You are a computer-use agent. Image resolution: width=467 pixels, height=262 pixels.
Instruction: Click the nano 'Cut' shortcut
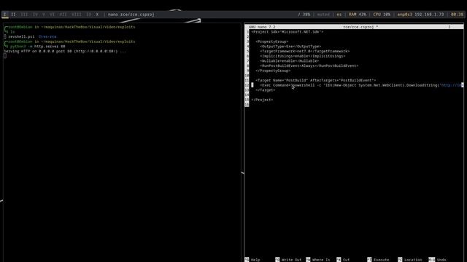coord(343,260)
